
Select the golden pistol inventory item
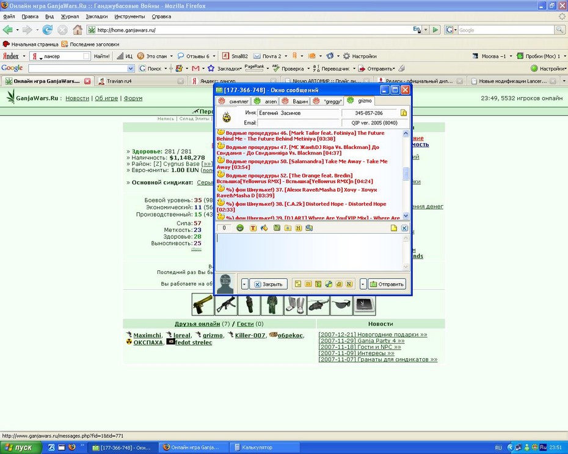203,304
